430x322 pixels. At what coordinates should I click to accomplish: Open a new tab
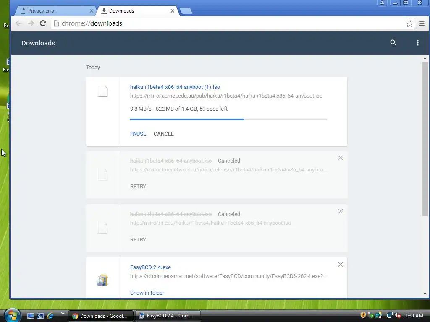(x=186, y=11)
